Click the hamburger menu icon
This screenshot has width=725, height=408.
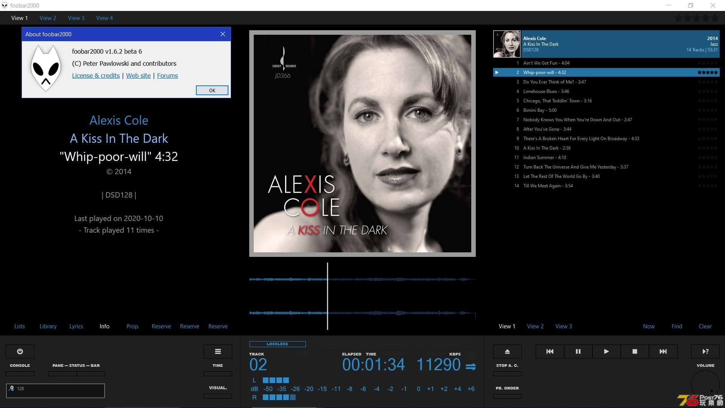[217, 351]
